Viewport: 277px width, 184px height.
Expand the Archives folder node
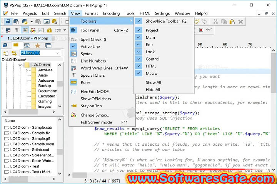[27, 70]
